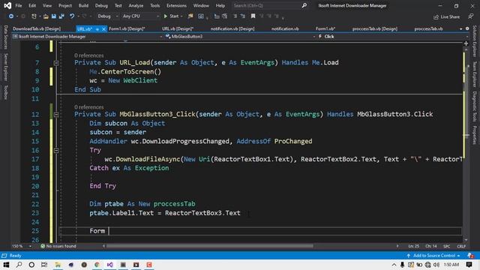Switch to proccessTab.vb [Design] tab
The image size is (480, 270).
(375, 28)
